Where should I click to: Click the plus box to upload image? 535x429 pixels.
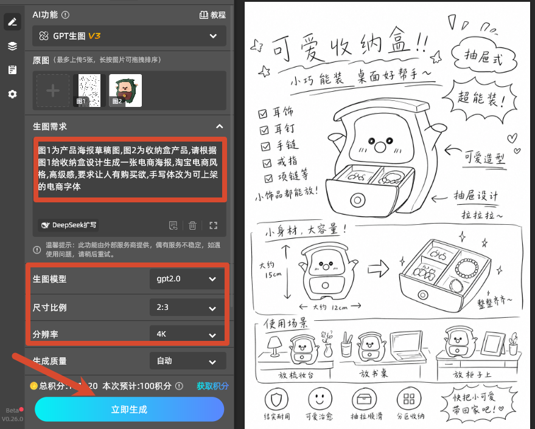pyautogui.click(x=53, y=91)
